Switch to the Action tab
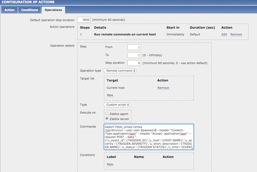This screenshot has height=172, width=257. click(x=9, y=10)
